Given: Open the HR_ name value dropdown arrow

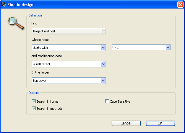Looking at the screenshot, I should click(168, 48).
